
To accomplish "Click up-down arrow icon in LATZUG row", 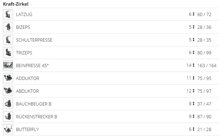I will [x=193, y=14].
